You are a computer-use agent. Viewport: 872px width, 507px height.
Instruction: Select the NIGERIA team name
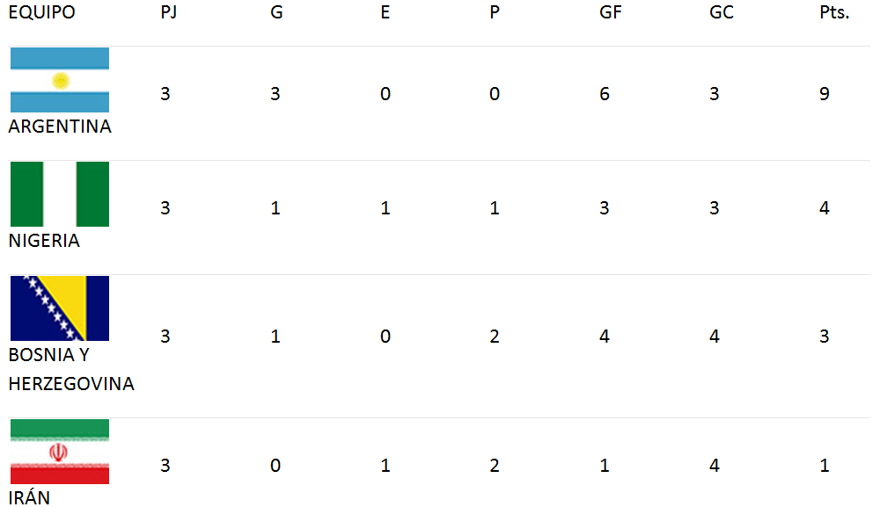click(44, 241)
